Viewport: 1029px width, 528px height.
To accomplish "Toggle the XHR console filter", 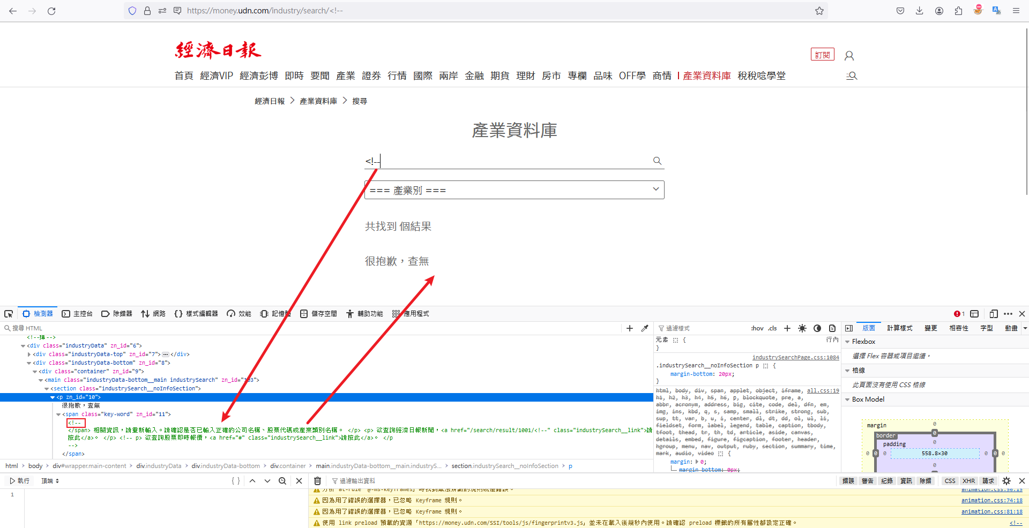I will pyautogui.click(x=969, y=481).
